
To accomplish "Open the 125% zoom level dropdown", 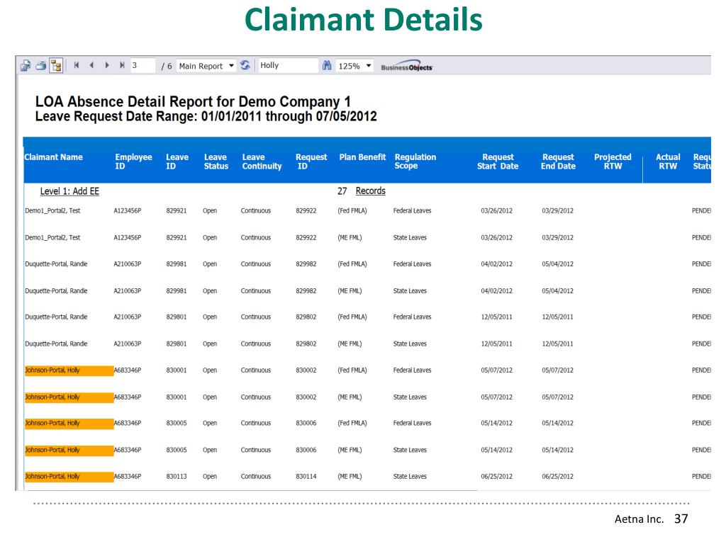I will point(355,66).
